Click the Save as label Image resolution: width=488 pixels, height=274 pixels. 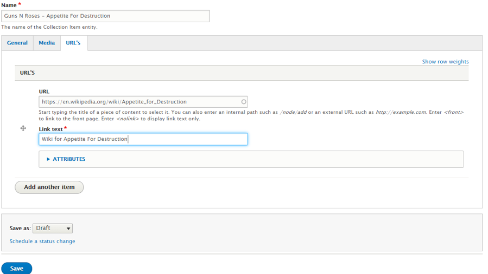click(x=20, y=229)
